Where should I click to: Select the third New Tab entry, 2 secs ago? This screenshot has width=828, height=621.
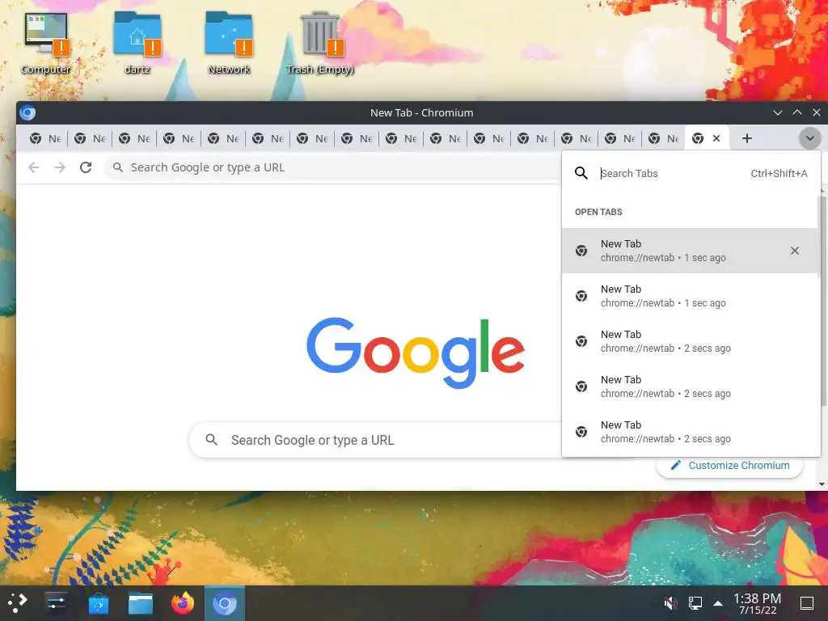tap(691, 341)
